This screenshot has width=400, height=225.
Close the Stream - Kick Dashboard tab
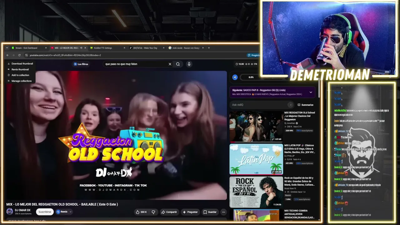[46, 48]
